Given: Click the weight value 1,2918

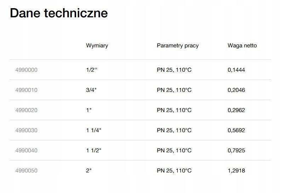Looking at the screenshot, I should point(236,171).
